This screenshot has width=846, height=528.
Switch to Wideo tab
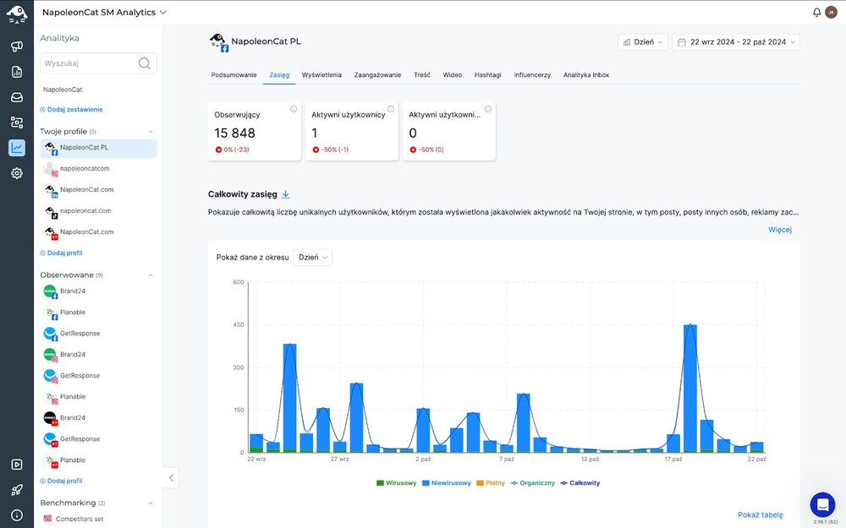[x=452, y=75]
